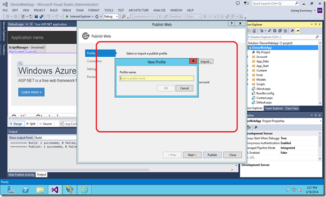The height and width of the screenshot is (197, 326).
Task: Open Solution Explorer search options dropdown
Action: point(321,37)
